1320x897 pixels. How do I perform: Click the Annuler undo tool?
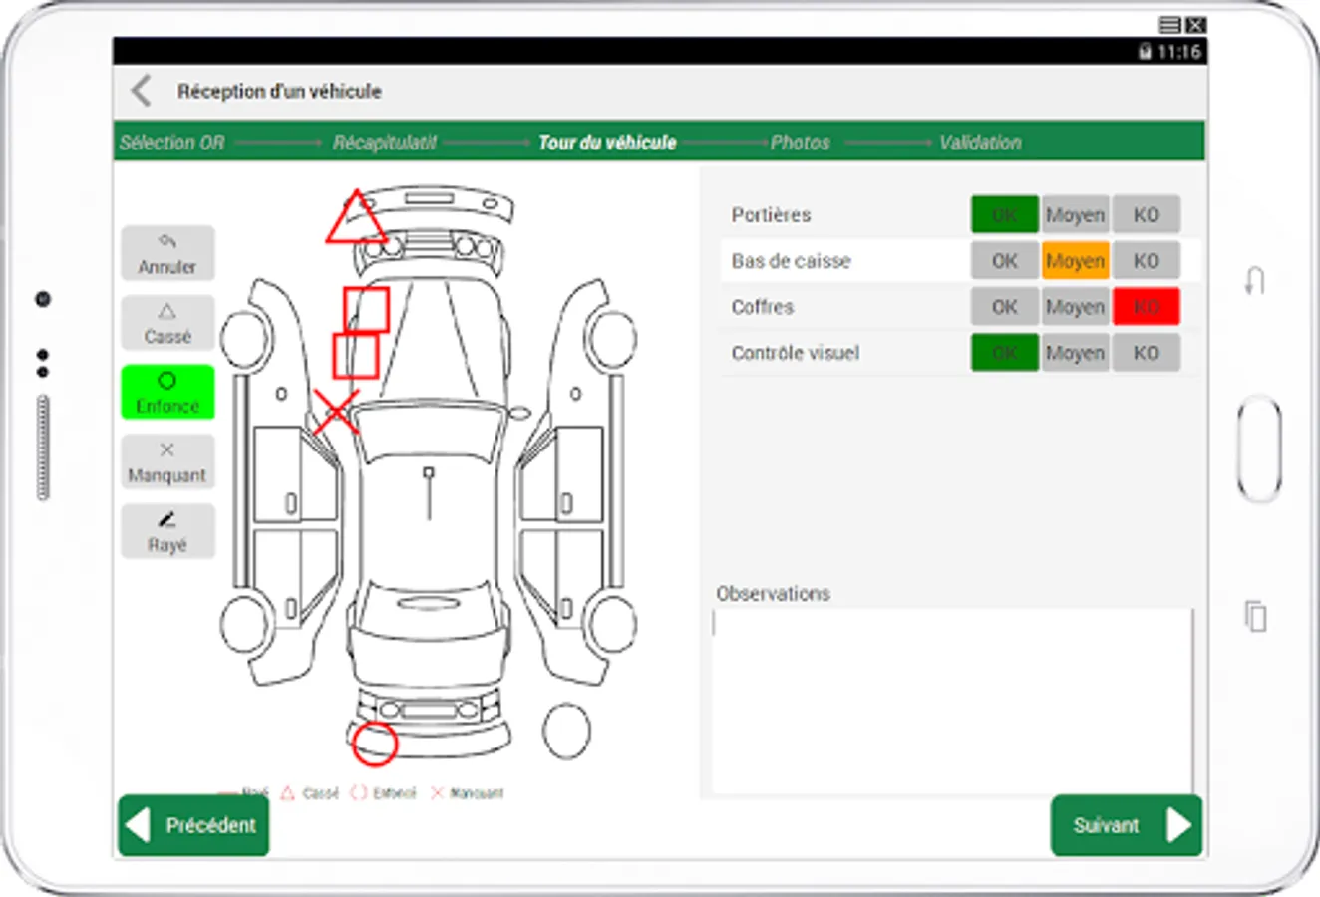166,253
